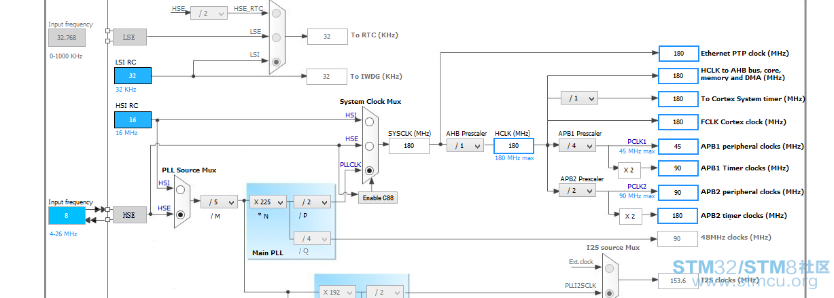The width and height of the screenshot is (834, 298).
Task: Click the APB2 timer clocks value field
Action: pos(678,215)
